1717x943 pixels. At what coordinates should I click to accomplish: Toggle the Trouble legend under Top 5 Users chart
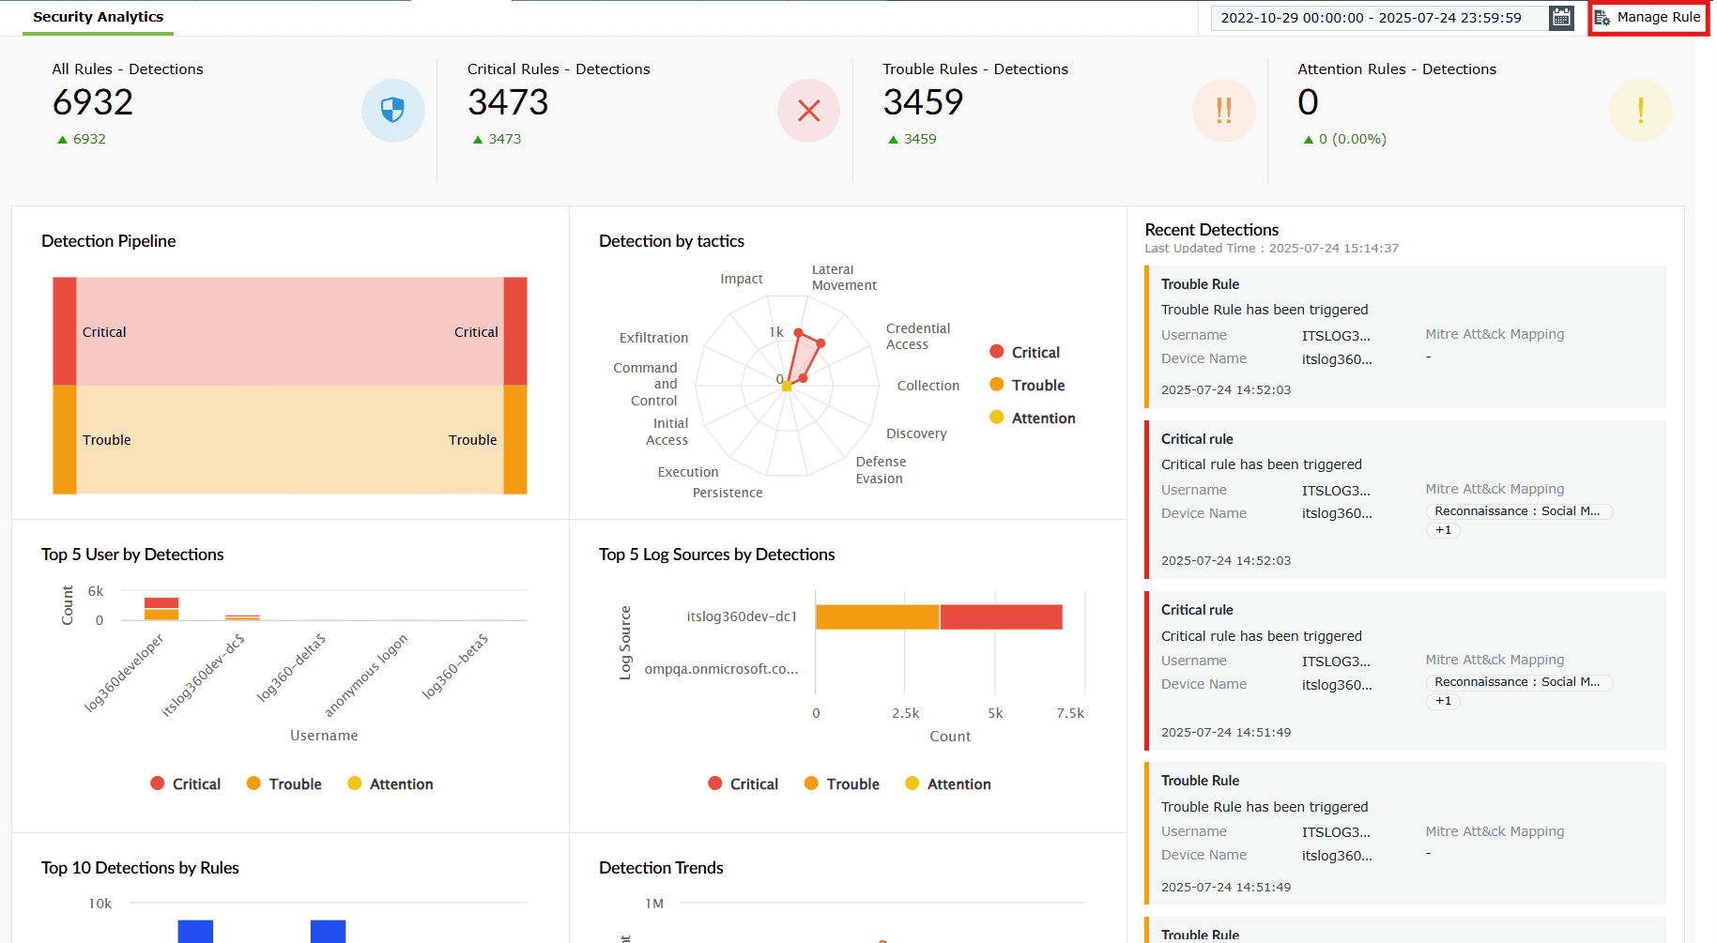pyautogui.click(x=284, y=783)
